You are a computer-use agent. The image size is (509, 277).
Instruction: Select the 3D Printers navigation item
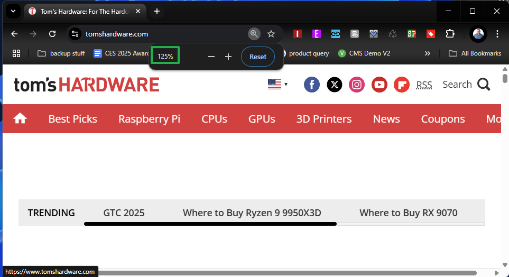[323, 119]
